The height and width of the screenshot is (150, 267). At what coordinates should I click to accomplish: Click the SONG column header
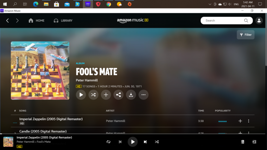pos(23,110)
